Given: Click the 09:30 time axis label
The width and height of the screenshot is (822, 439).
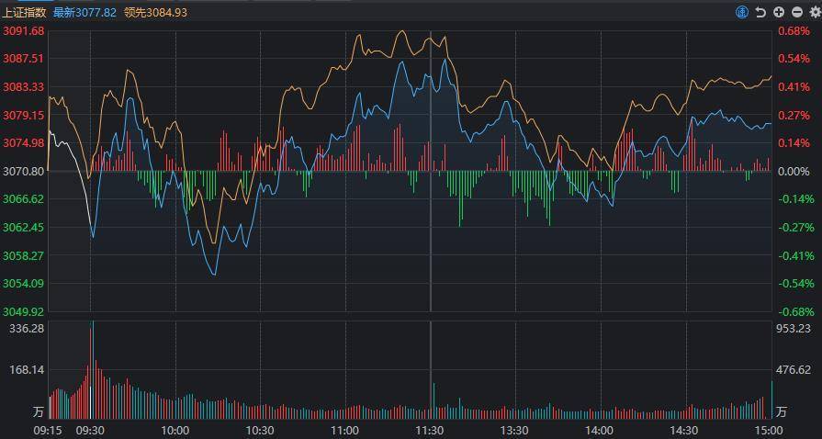Looking at the screenshot, I should 90,430.
